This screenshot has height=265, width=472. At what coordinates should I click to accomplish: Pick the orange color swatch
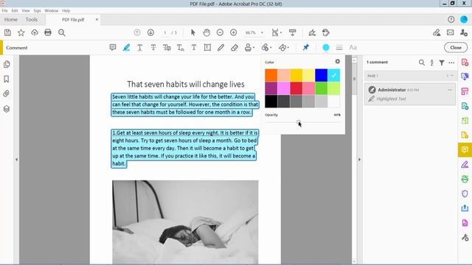(271, 75)
